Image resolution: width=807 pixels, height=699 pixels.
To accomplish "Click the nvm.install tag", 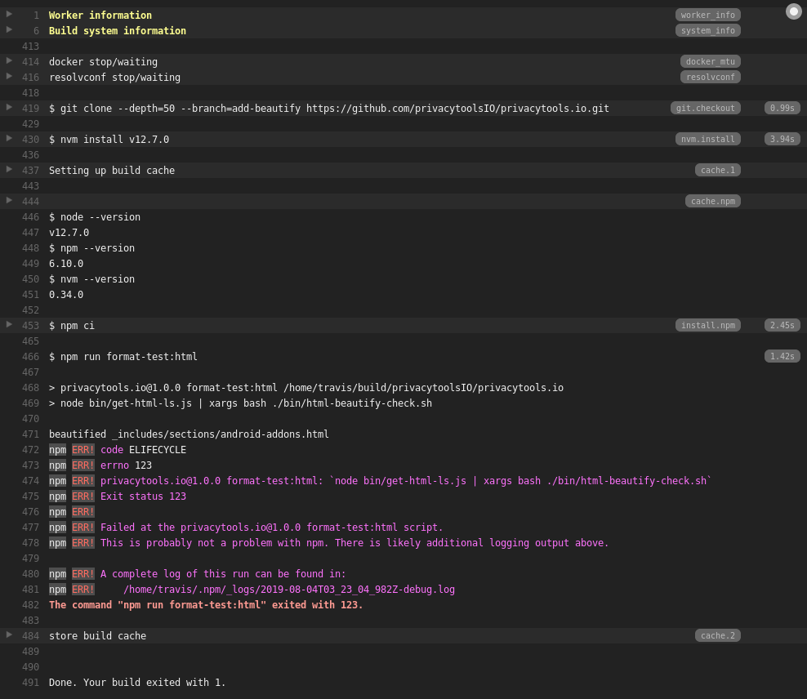I will [707, 139].
